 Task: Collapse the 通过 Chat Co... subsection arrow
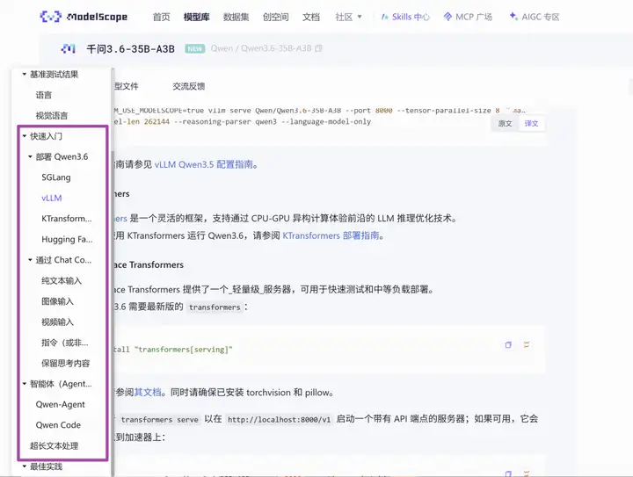click(30, 260)
